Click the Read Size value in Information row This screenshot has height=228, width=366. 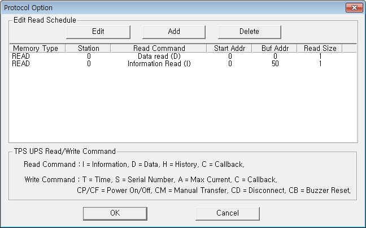tap(320, 63)
